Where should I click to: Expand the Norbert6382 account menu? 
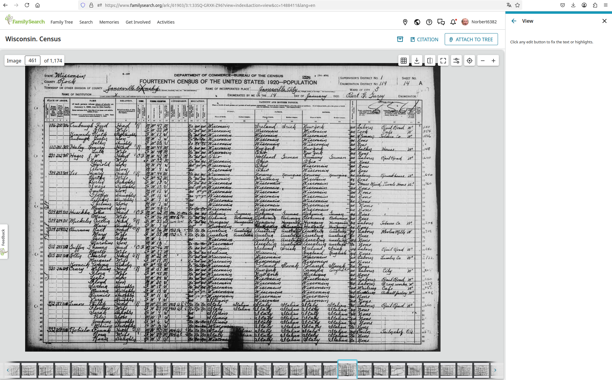[479, 22]
